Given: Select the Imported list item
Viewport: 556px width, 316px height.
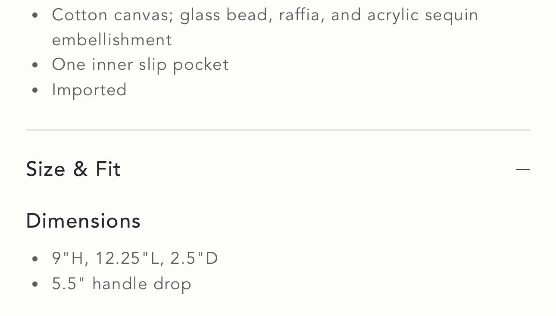Looking at the screenshot, I should tap(89, 90).
